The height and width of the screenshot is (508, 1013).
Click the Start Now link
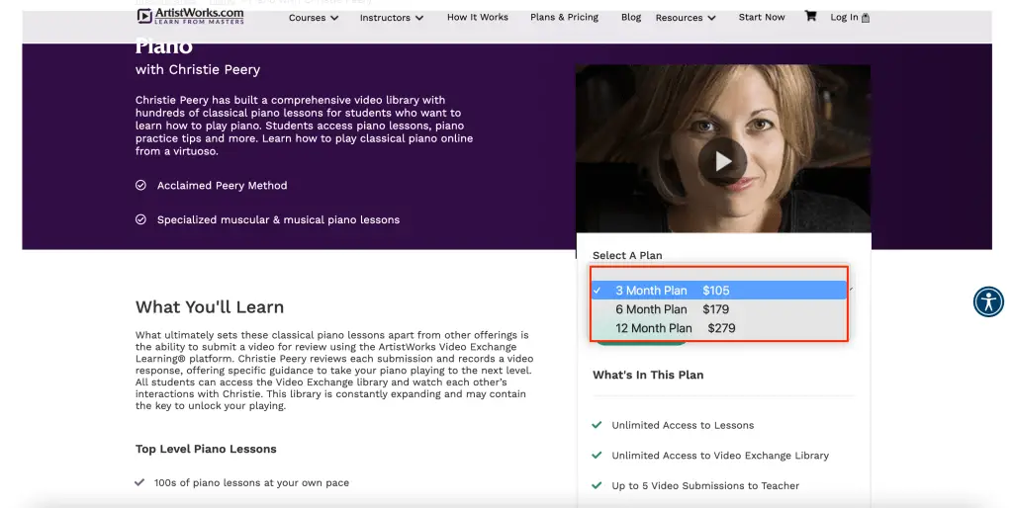(762, 17)
